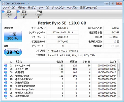Select the 不良ブロック数 attribute row
This screenshot has height=102, width=124.
[x=60, y=69]
